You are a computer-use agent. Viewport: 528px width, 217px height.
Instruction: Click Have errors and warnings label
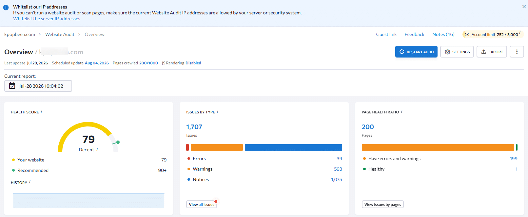click(x=394, y=159)
